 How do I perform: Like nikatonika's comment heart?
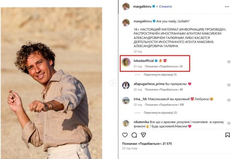(228, 123)
